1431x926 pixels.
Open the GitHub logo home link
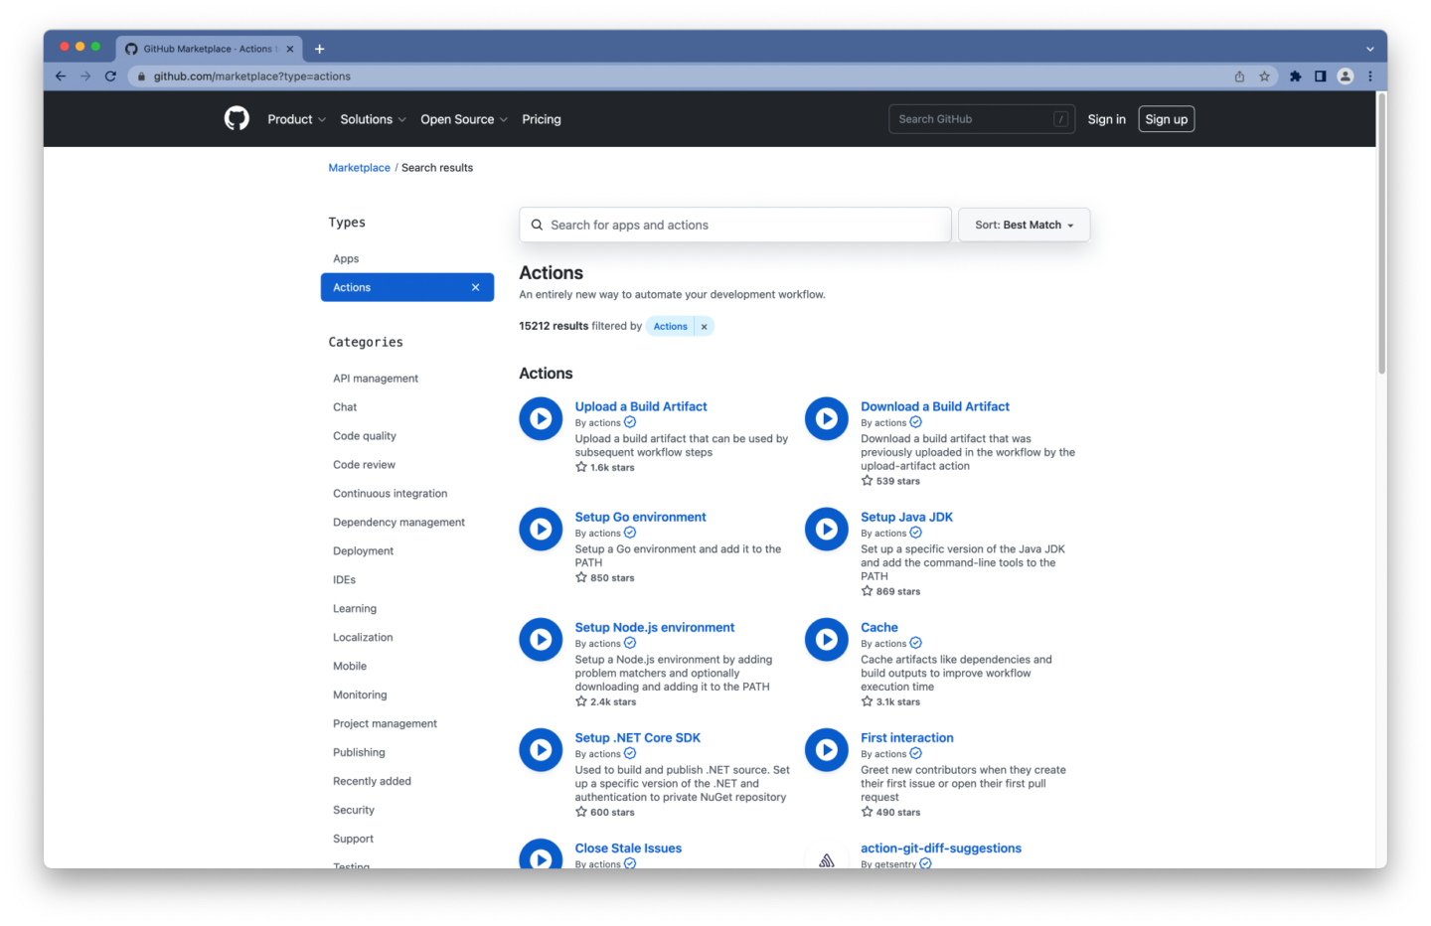point(237,119)
